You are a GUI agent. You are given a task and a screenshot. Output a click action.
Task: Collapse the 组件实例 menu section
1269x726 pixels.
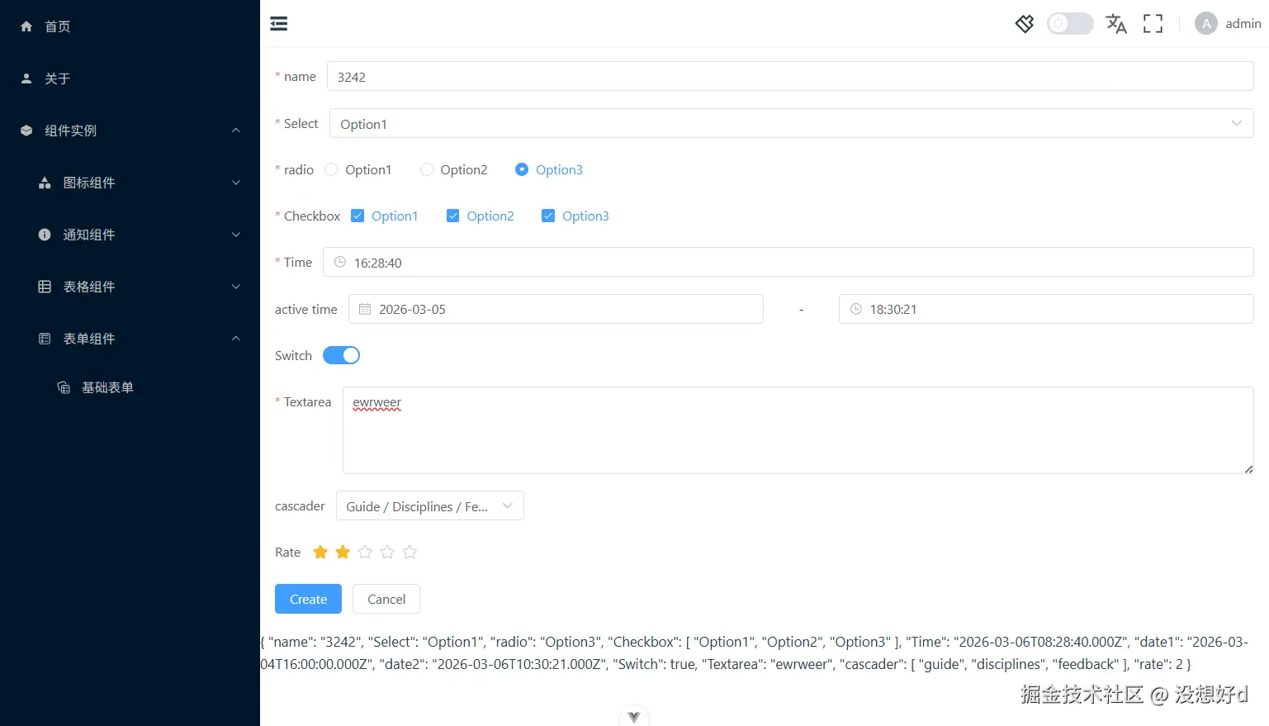point(130,130)
